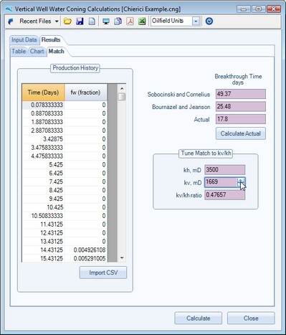The width and height of the screenshot is (286, 335).
Task: Select time cell 0.078333333
Action: [43, 105]
